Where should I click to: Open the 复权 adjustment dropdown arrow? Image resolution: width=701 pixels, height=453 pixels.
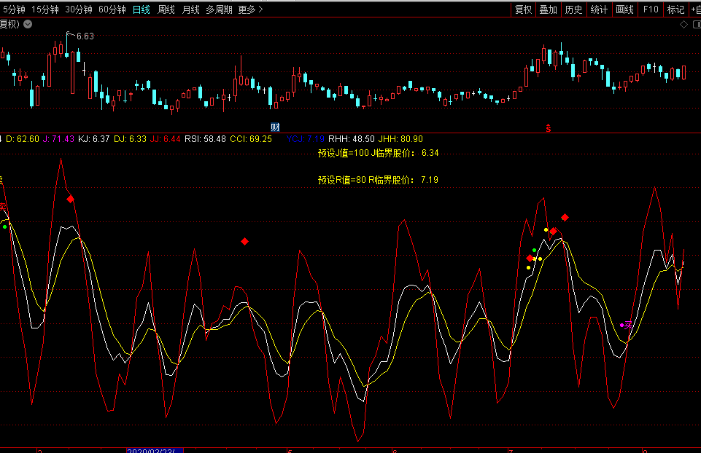tap(28, 24)
